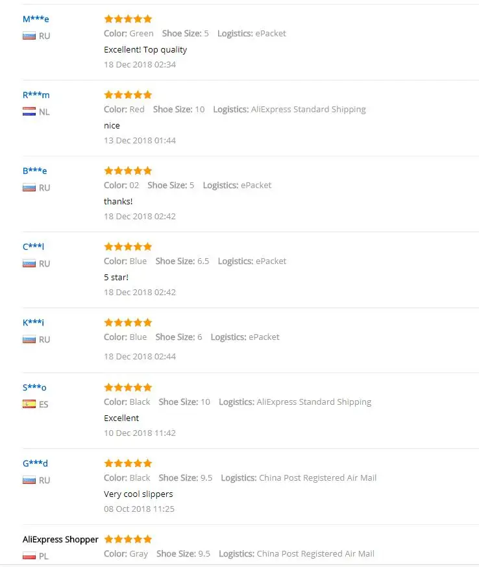Click 'AliExpress Standard Shipping' in S***o's review
The image size is (479, 567).
tap(313, 402)
